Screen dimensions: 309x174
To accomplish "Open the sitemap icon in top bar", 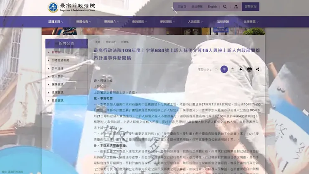I will 236,7.
